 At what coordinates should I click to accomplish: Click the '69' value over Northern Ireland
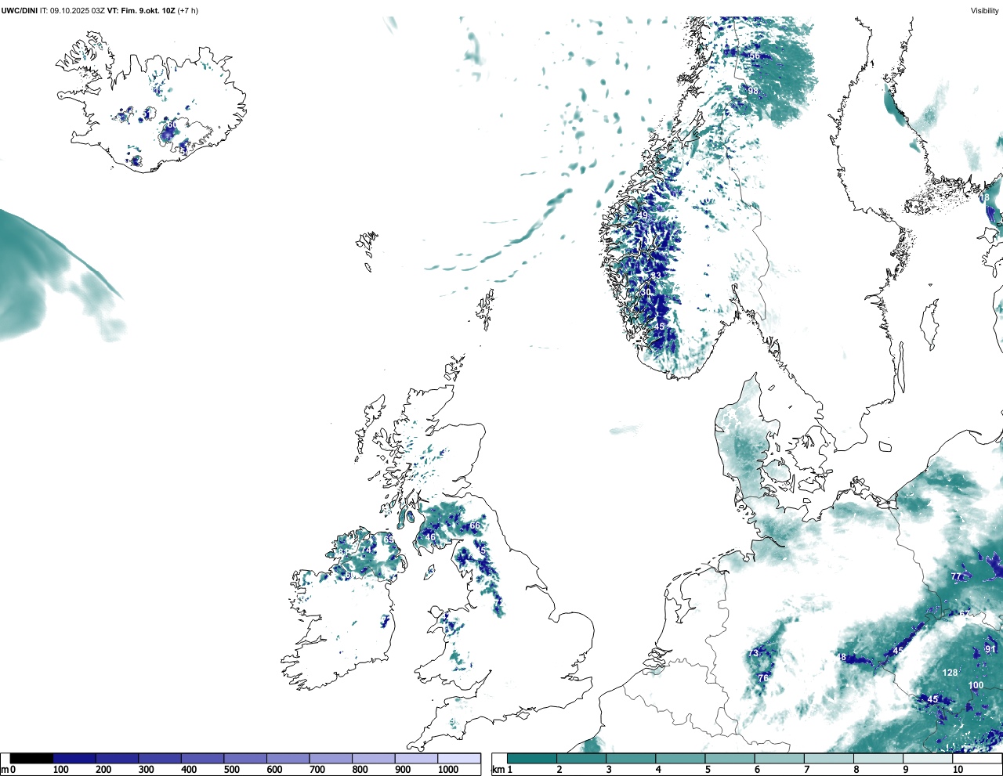pos(389,540)
